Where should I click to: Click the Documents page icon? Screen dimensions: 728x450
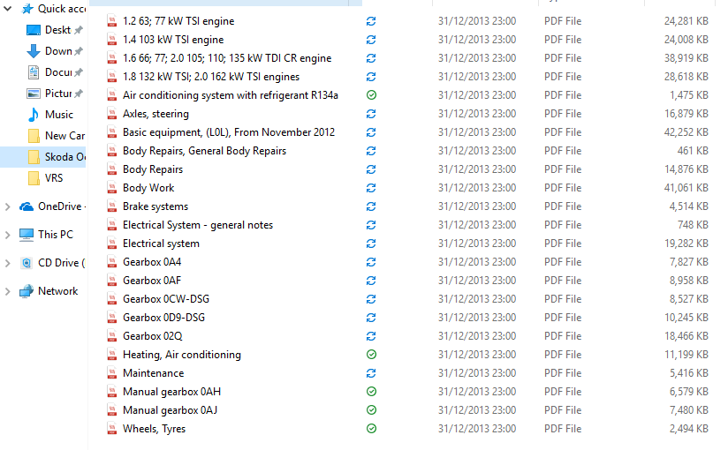[x=34, y=72]
